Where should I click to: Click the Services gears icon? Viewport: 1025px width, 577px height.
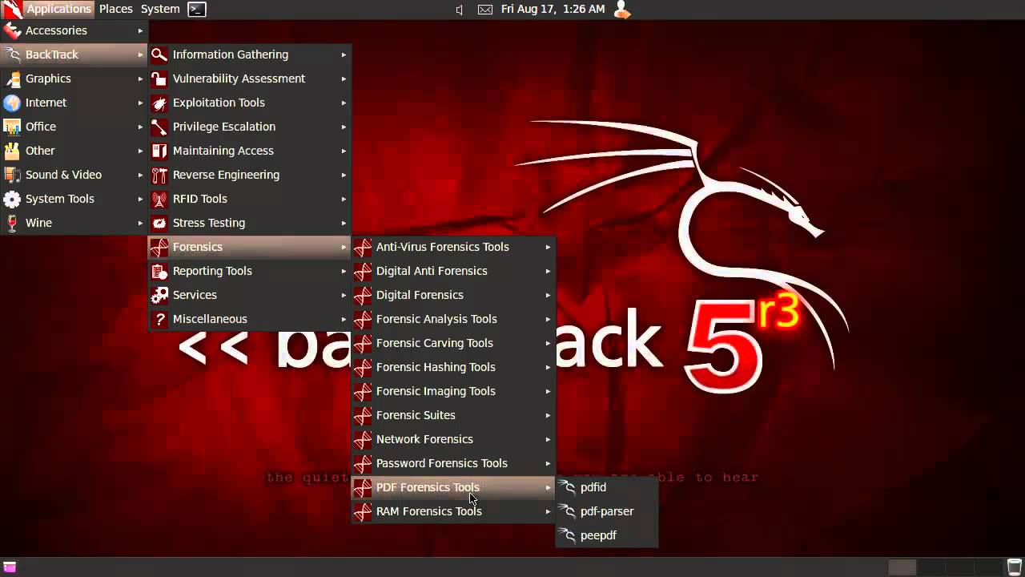159,295
